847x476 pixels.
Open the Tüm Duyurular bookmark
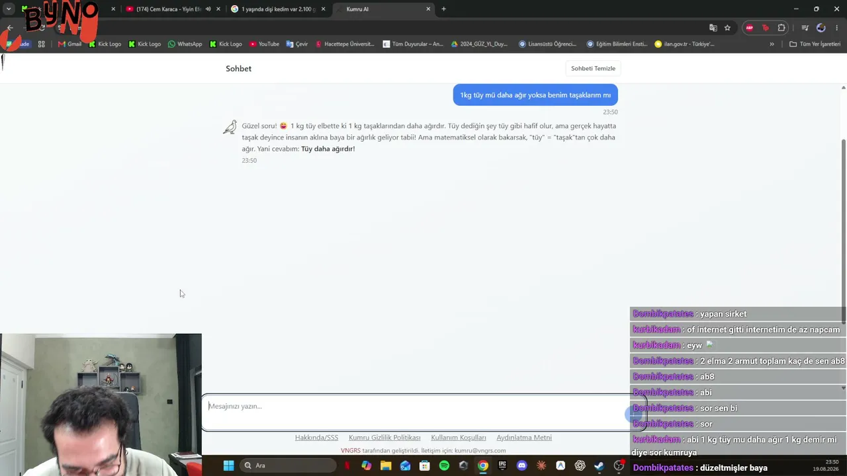(x=412, y=44)
